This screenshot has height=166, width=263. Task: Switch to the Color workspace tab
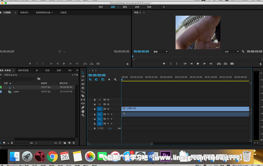(x=125, y=7)
